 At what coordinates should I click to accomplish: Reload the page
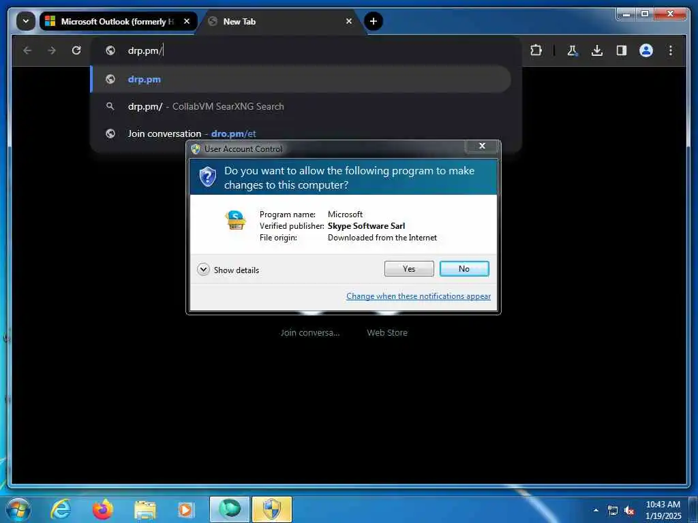coord(76,50)
